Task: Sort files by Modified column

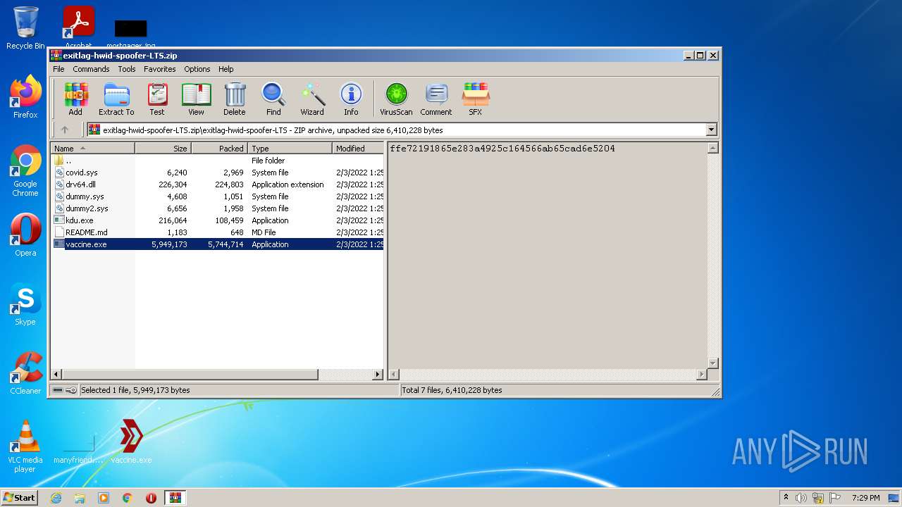Action: click(x=358, y=149)
